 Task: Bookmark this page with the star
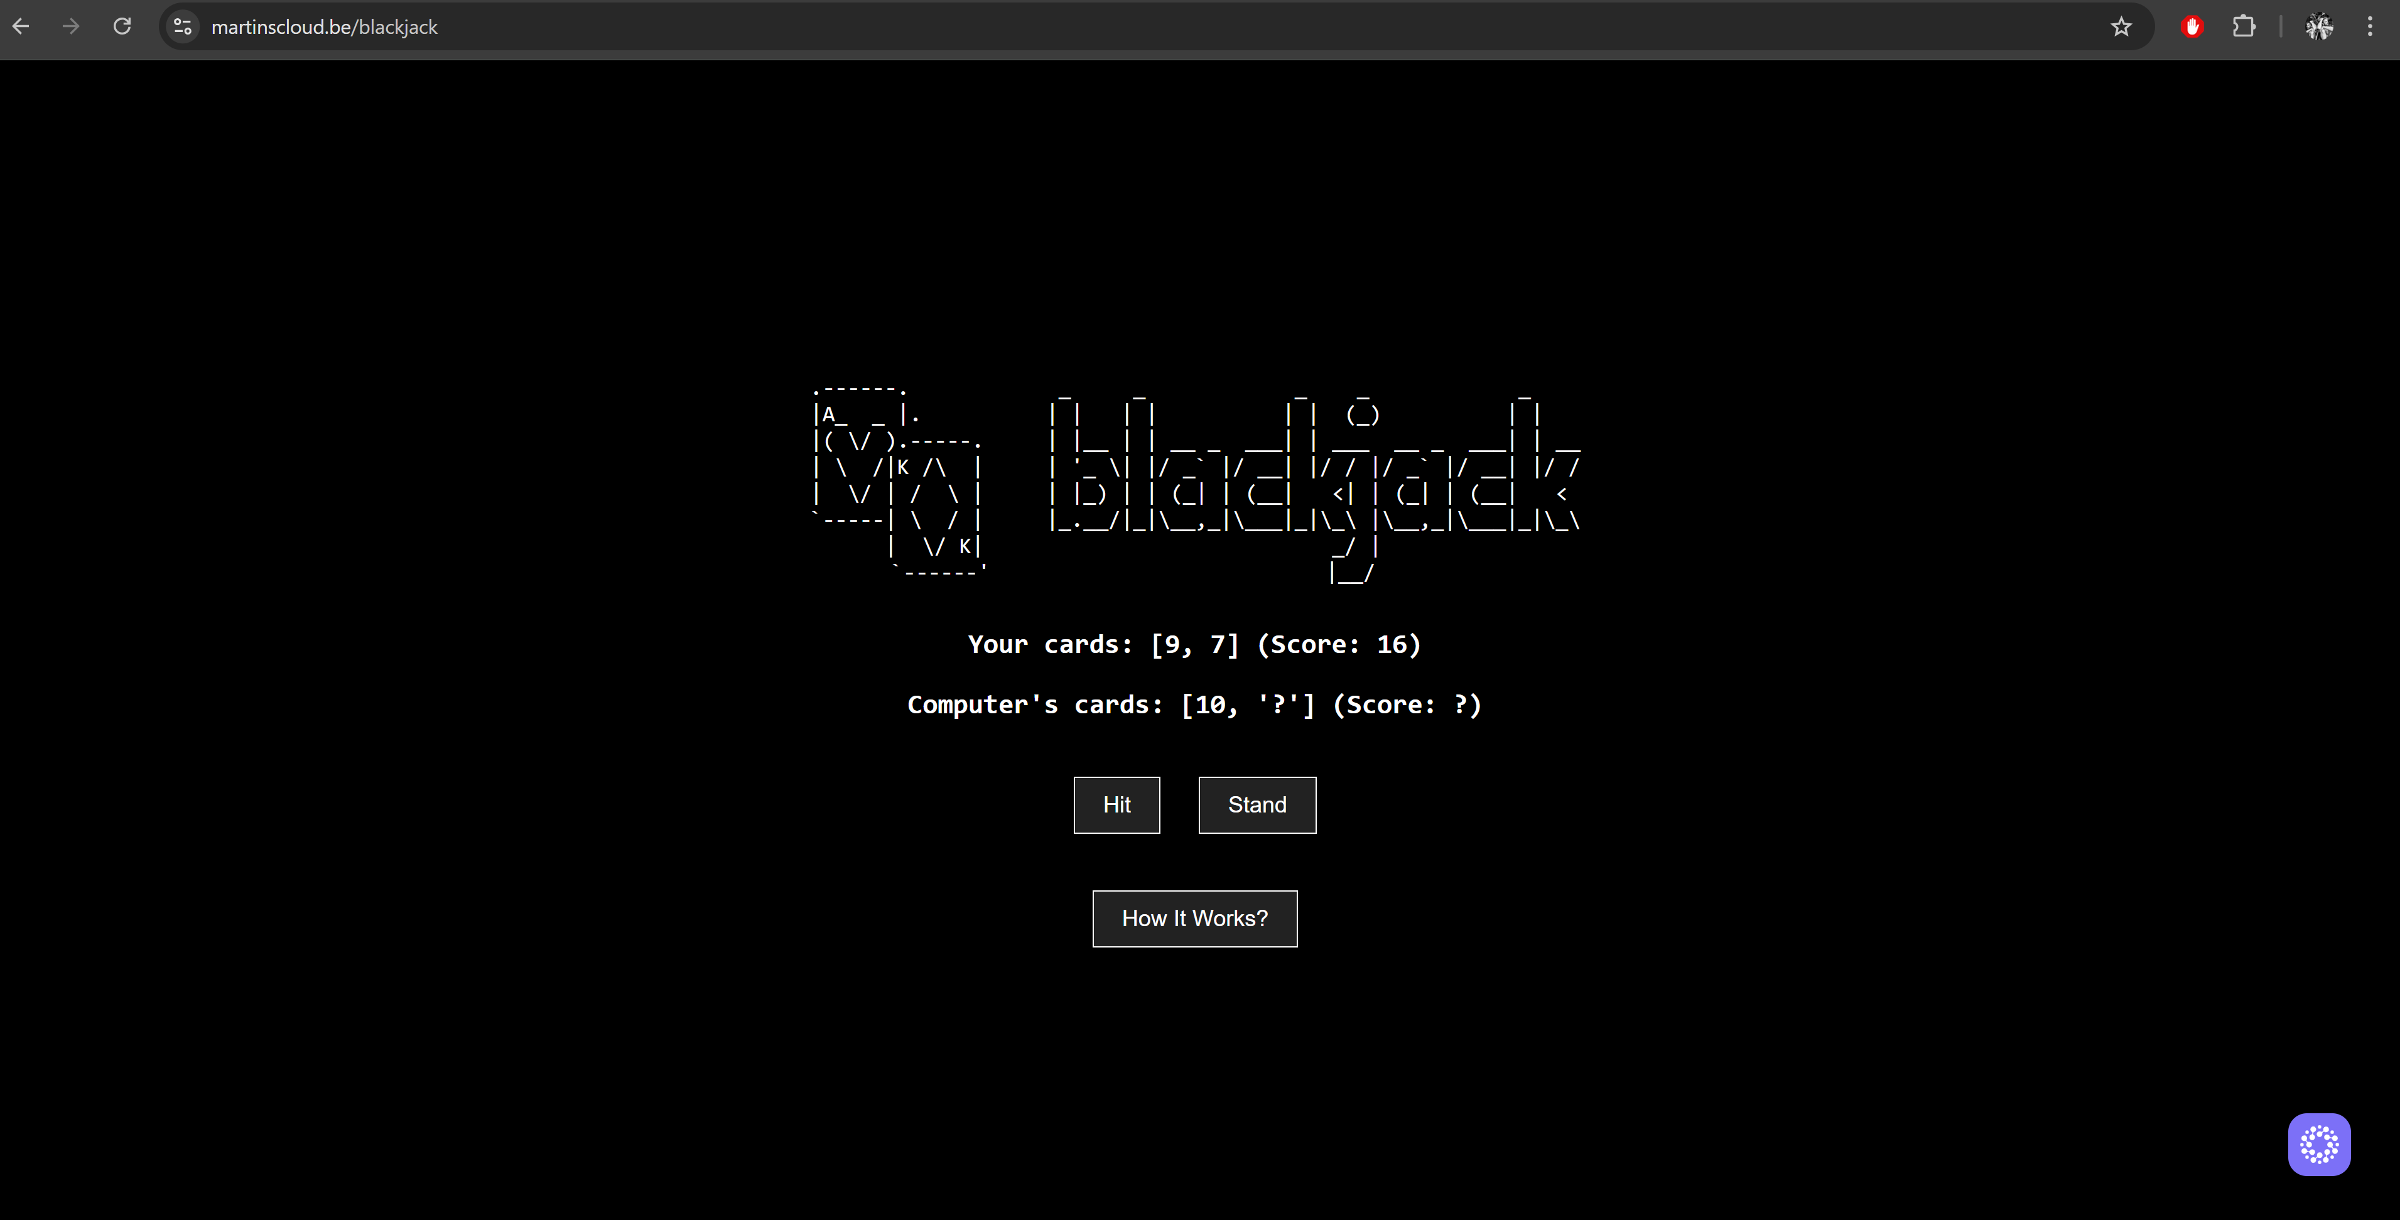pyautogui.click(x=2121, y=26)
